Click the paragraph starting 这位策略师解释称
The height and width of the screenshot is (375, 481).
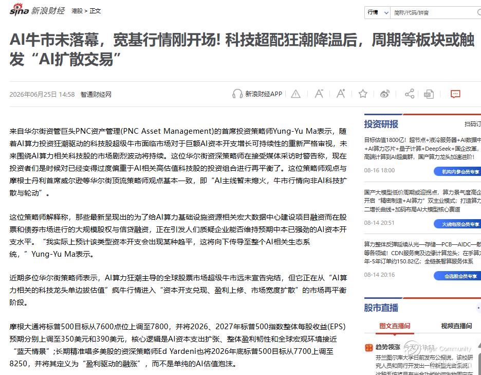[x=178, y=236]
